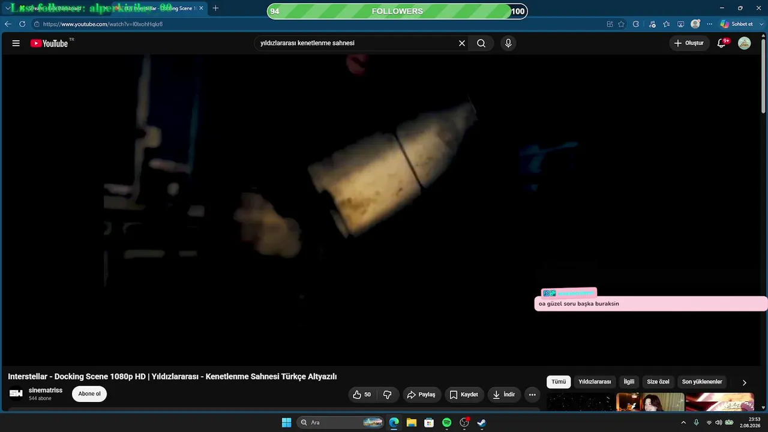768x432 pixels.
Task: Open Microsoft Edge from the taskbar
Action: click(x=394, y=422)
